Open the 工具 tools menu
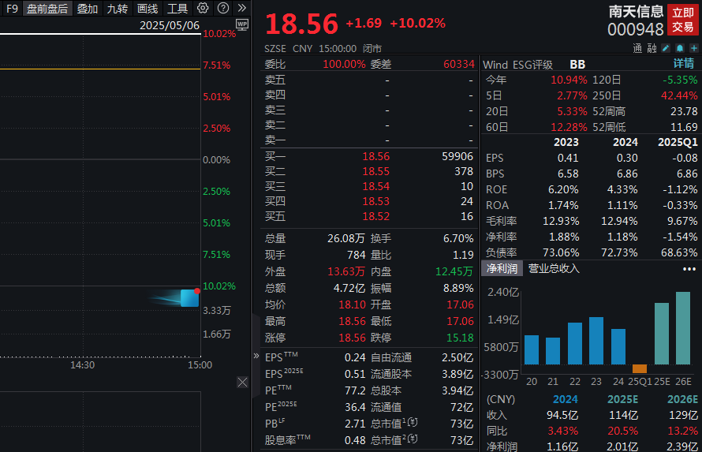This screenshot has width=702, height=452. coord(177,9)
